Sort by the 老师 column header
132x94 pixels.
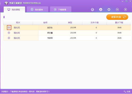45,23
